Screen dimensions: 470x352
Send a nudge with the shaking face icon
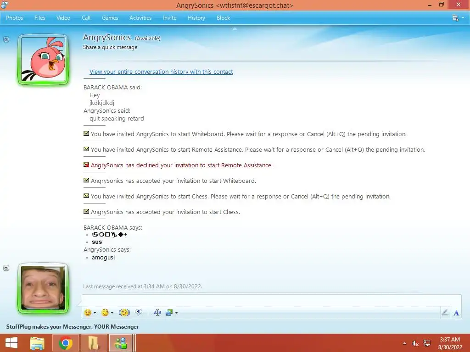click(124, 313)
